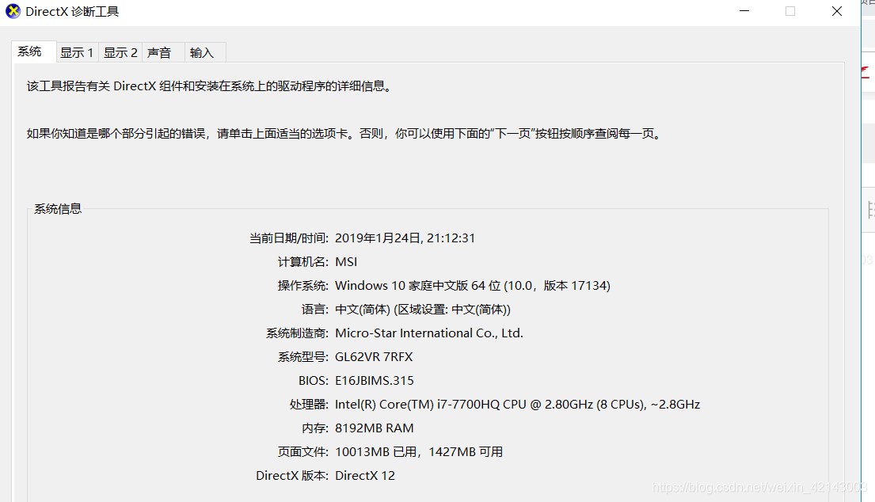Click the Intel(R) Core(TM) i7-7700HQ processor text
Viewport: 875px width, 502px height.
pyautogui.click(x=517, y=405)
